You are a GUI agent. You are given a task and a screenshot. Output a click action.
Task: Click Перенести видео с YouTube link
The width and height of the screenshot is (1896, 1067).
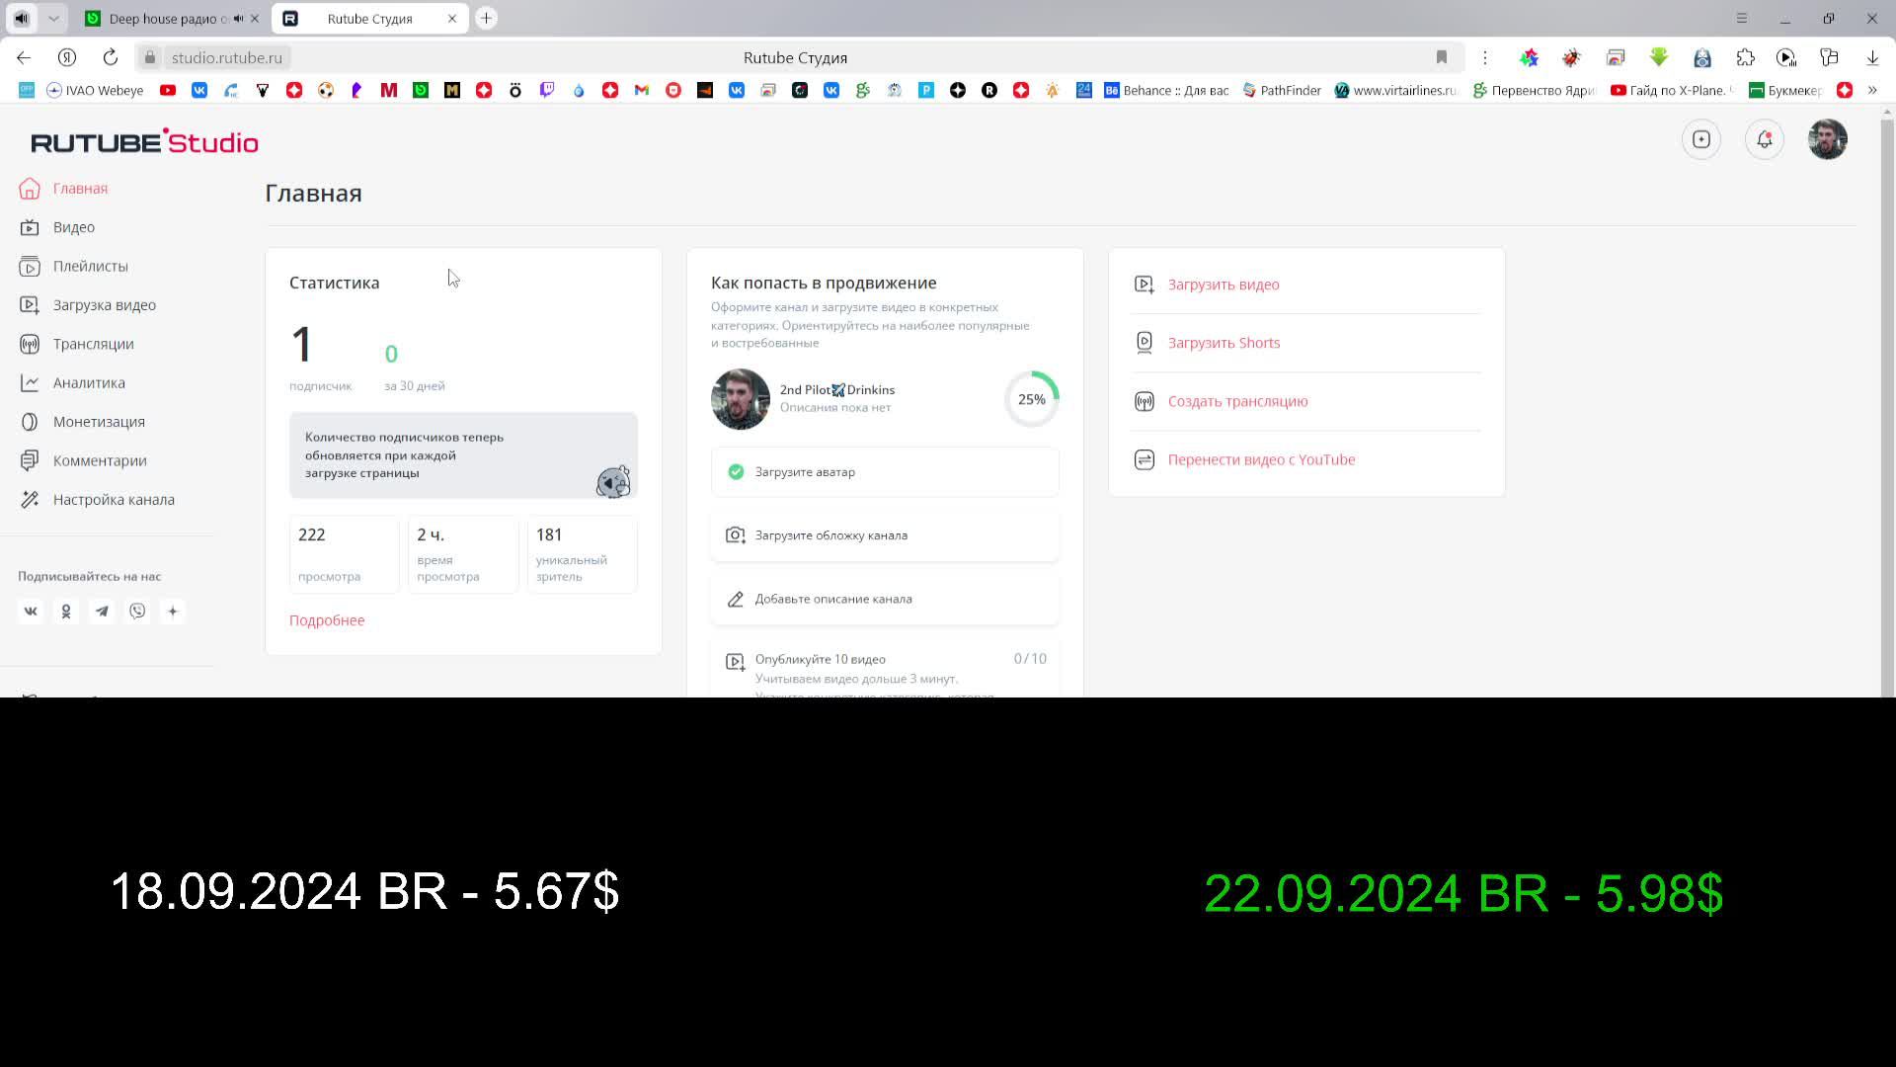point(1261,459)
